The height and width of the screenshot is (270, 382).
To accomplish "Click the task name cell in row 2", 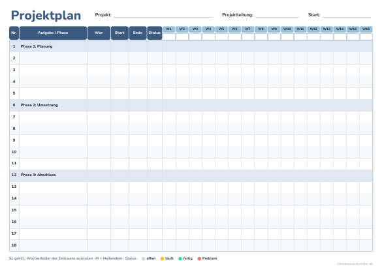I will (53, 58).
